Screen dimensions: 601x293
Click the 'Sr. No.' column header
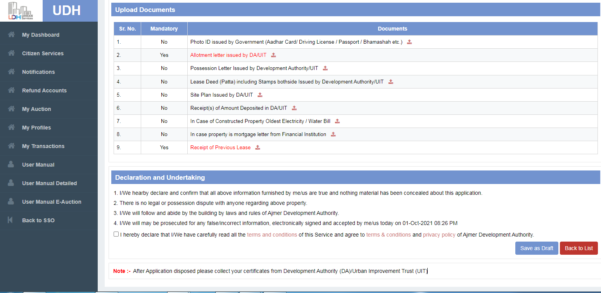(x=127, y=29)
